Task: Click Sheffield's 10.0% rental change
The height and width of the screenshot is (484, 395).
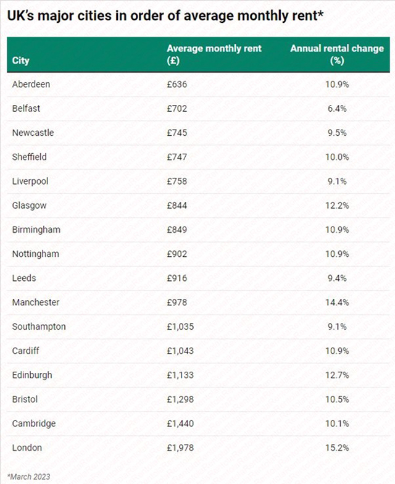Action: [x=337, y=157]
